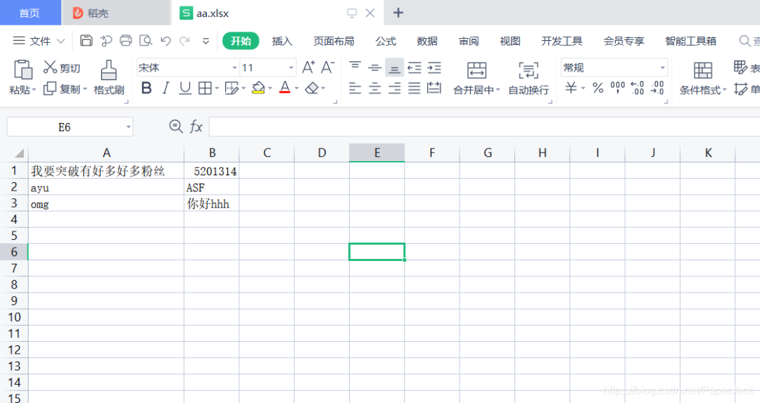Open the font size 11 dropdown
Screen dimensions: 760x403
click(x=291, y=68)
